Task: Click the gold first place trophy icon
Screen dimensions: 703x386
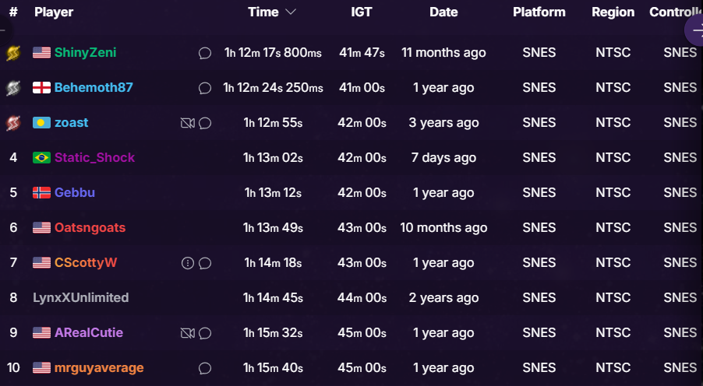Action: tap(13, 53)
